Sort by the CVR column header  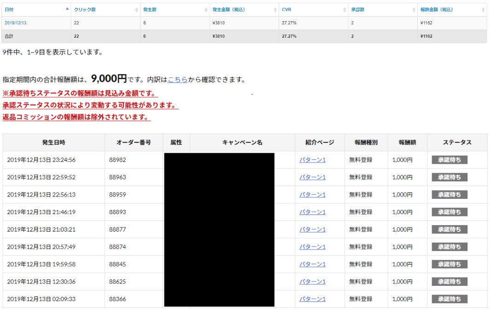[x=313, y=10]
